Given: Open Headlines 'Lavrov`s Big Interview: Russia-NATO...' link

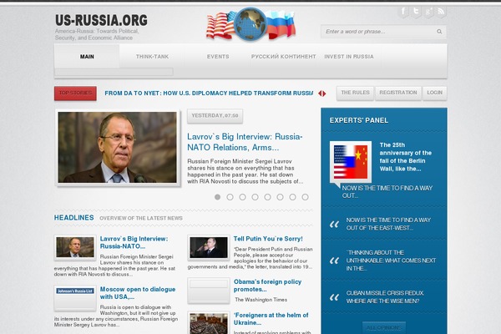Looking at the screenshot, I should [134, 242].
